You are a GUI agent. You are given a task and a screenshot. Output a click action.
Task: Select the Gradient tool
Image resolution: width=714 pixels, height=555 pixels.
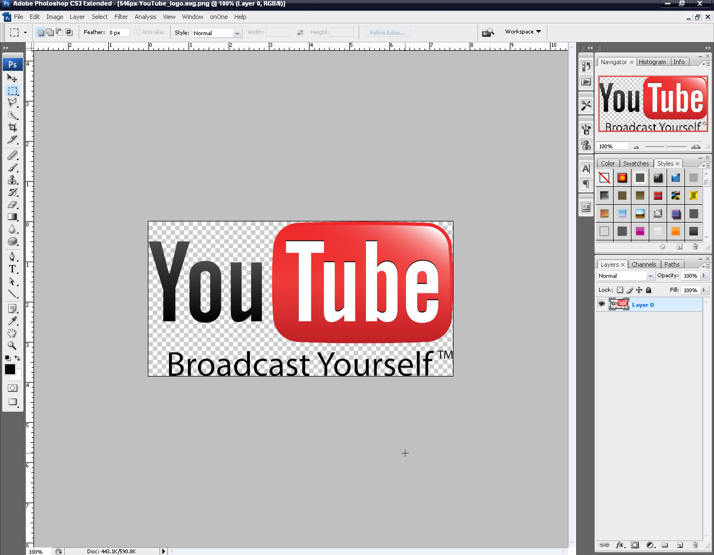[12, 216]
